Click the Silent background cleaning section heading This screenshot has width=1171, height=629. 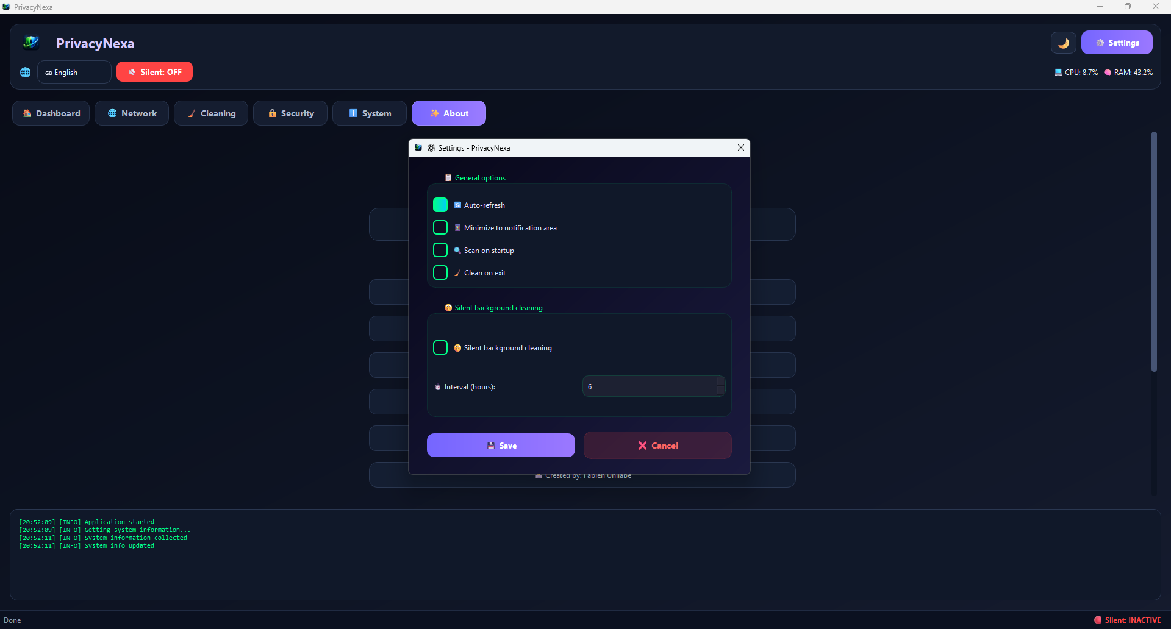(x=494, y=308)
